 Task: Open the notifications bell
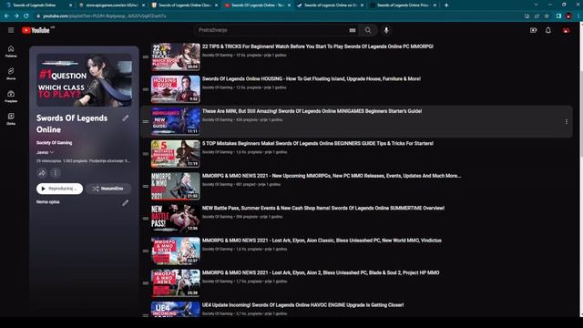(548, 30)
